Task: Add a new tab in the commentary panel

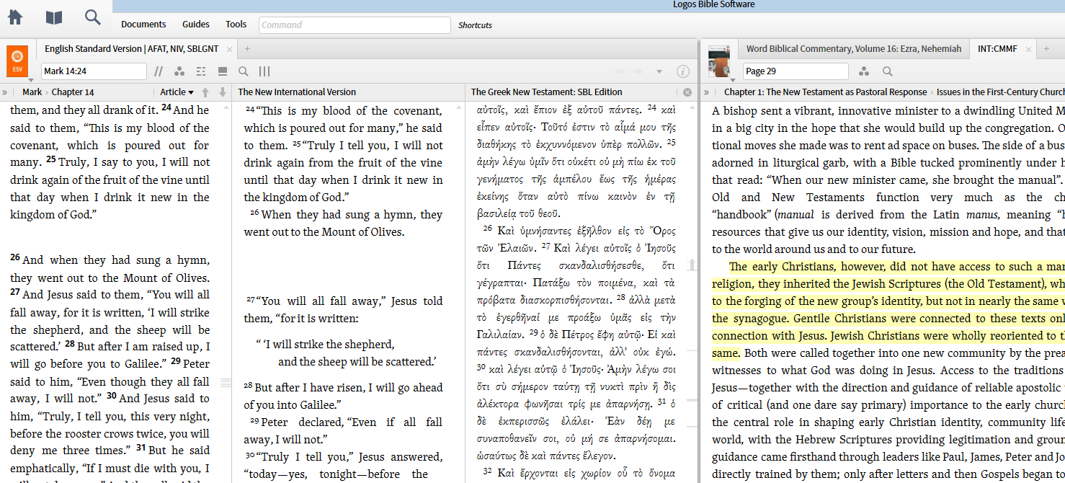Action: [1046, 49]
